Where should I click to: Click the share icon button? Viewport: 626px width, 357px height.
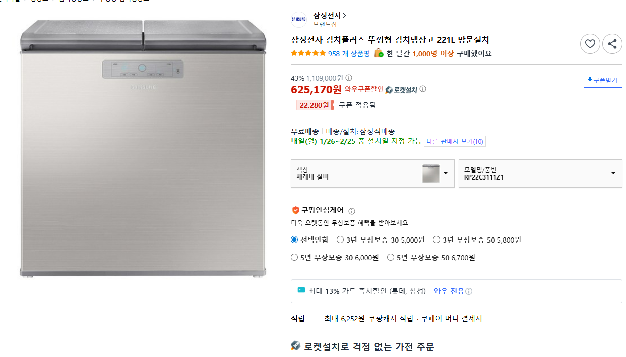612,44
